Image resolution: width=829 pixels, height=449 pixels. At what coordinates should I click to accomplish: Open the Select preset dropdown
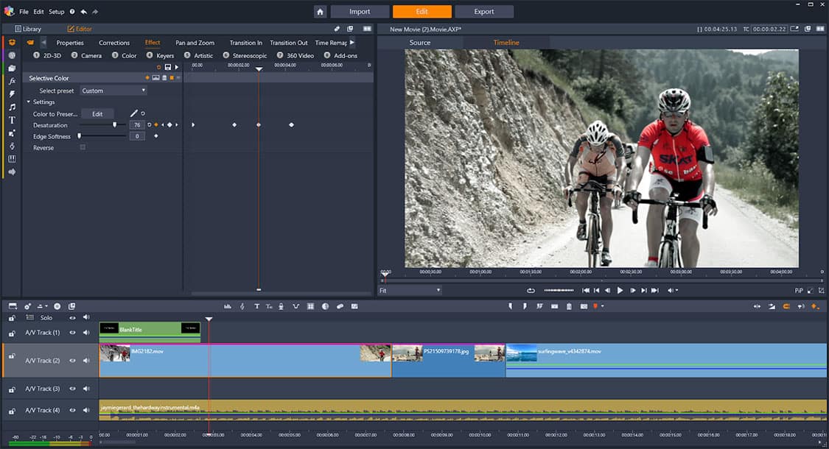pyautogui.click(x=113, y=91)
